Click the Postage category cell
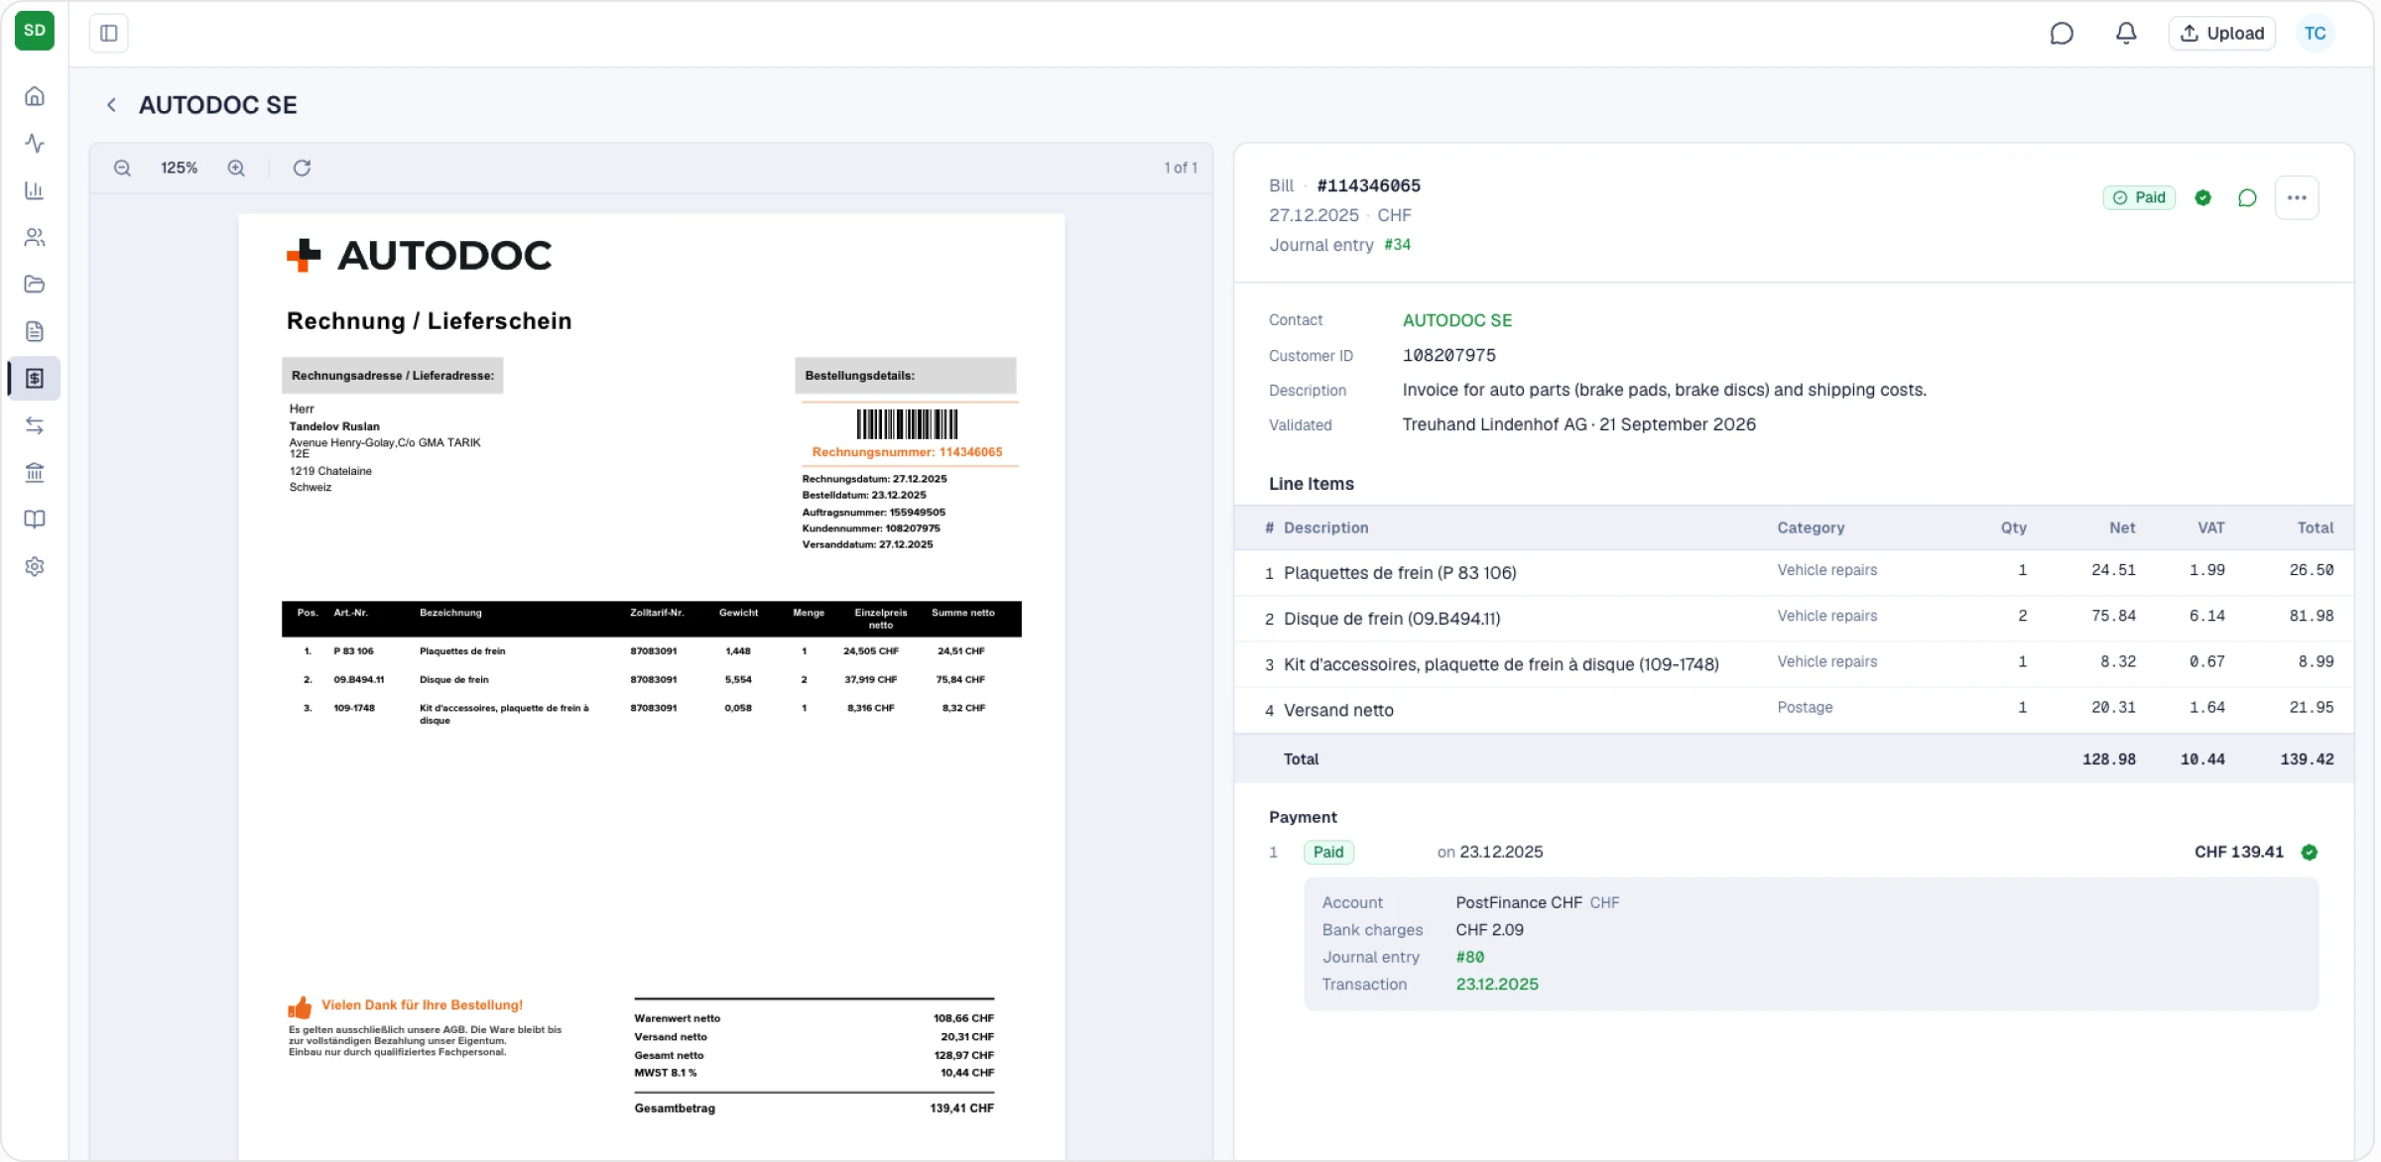The image size is (2381, 1162). tap(1805, 708)
